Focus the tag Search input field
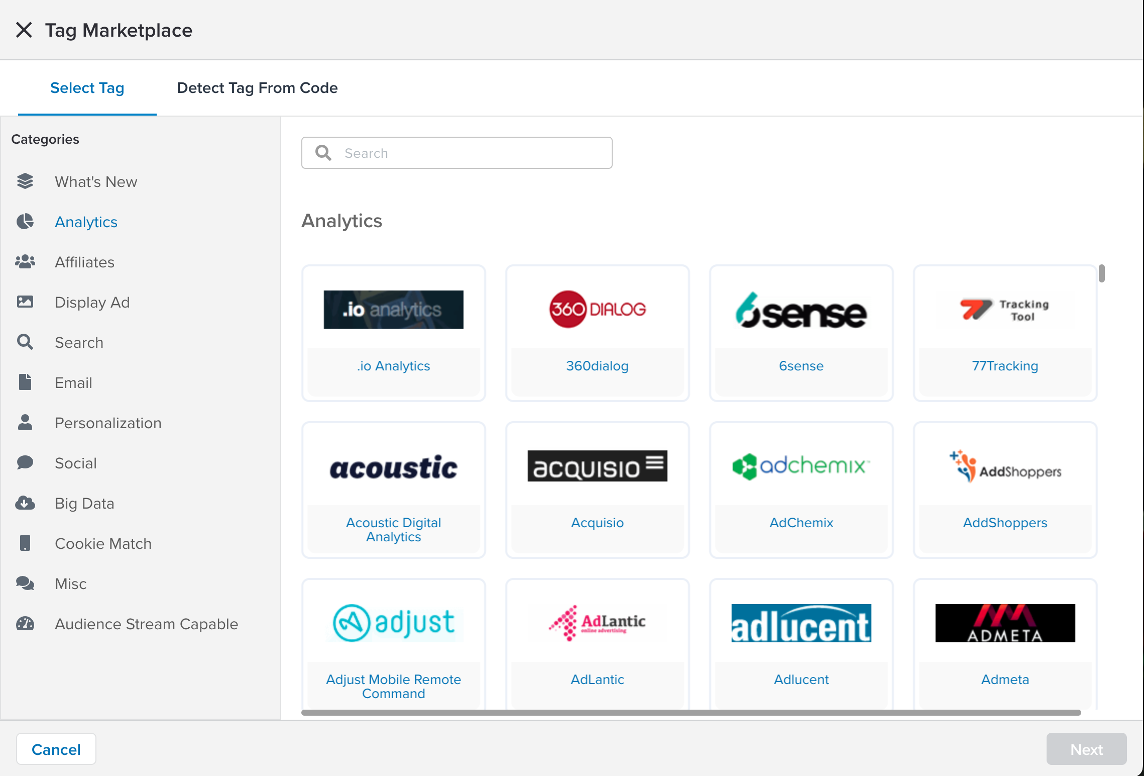This screenshot has width=1144, height=776. (457, 153)
